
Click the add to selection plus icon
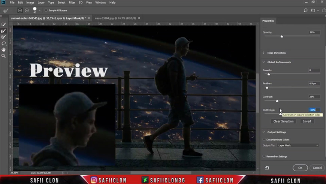[x=20, y=10]
